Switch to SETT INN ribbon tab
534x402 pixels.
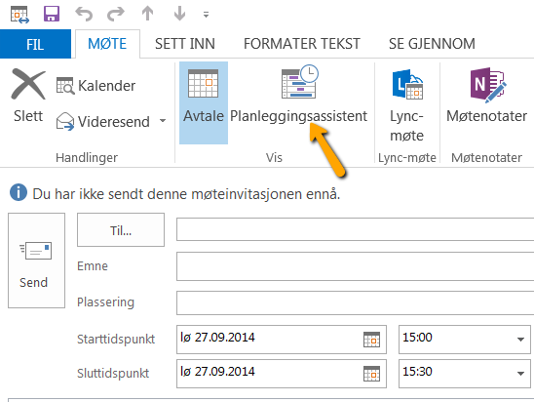tap(185, 44)
